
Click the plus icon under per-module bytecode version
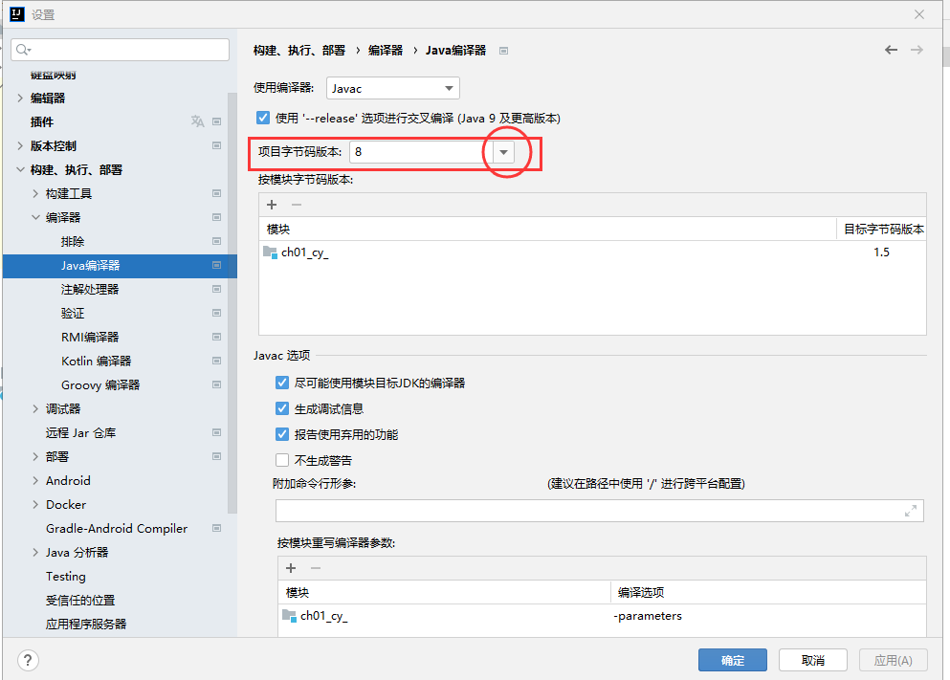coord(272,205)
